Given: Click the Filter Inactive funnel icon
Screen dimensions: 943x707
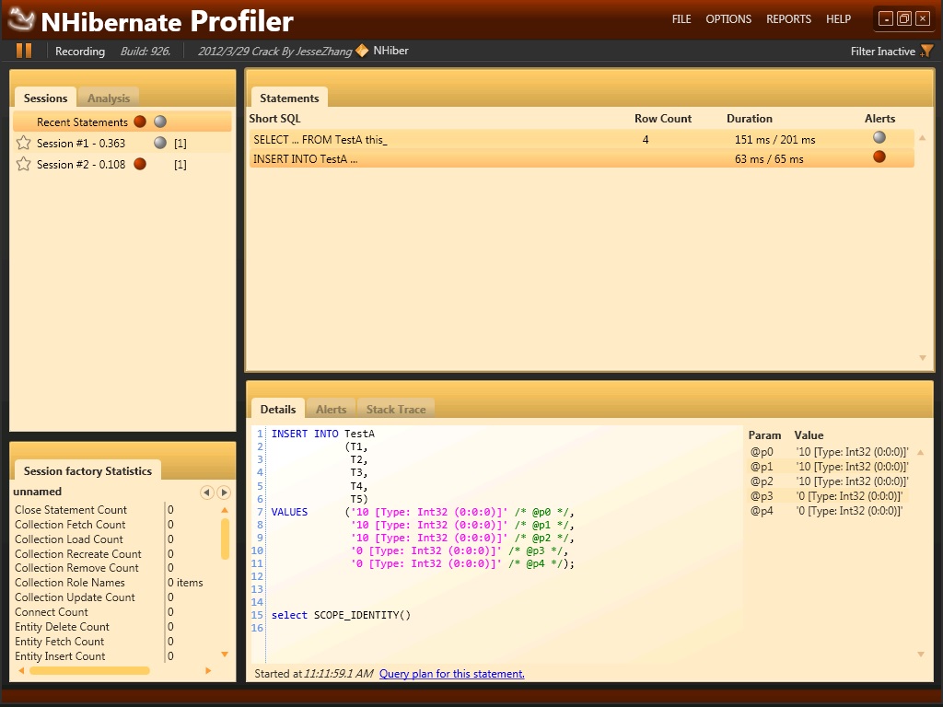Looking at the screenshot, I should pos(926,52).
